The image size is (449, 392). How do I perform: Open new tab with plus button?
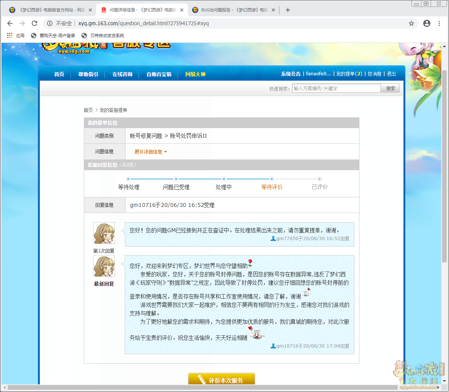coord(288,10)
